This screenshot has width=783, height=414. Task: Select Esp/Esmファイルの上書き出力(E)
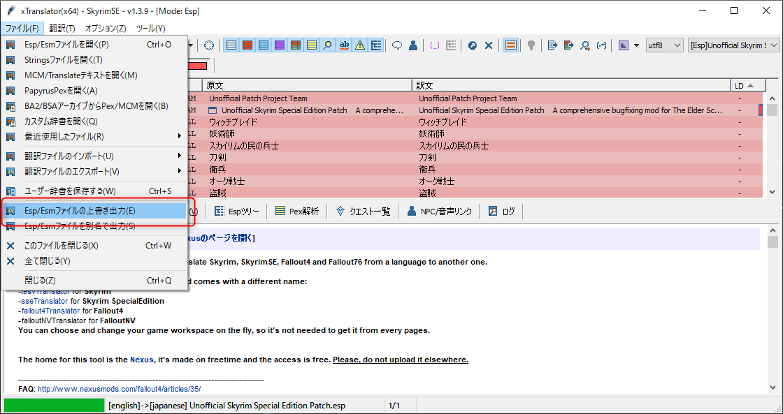94,211
